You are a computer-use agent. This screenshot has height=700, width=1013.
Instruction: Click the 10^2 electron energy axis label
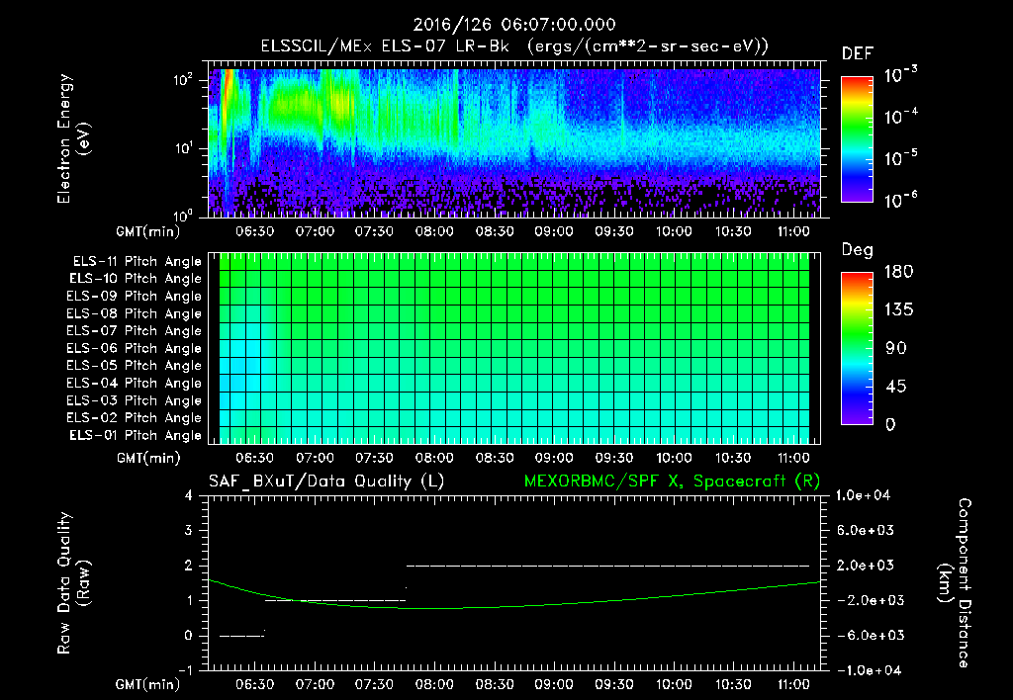[x=183, y=80]
